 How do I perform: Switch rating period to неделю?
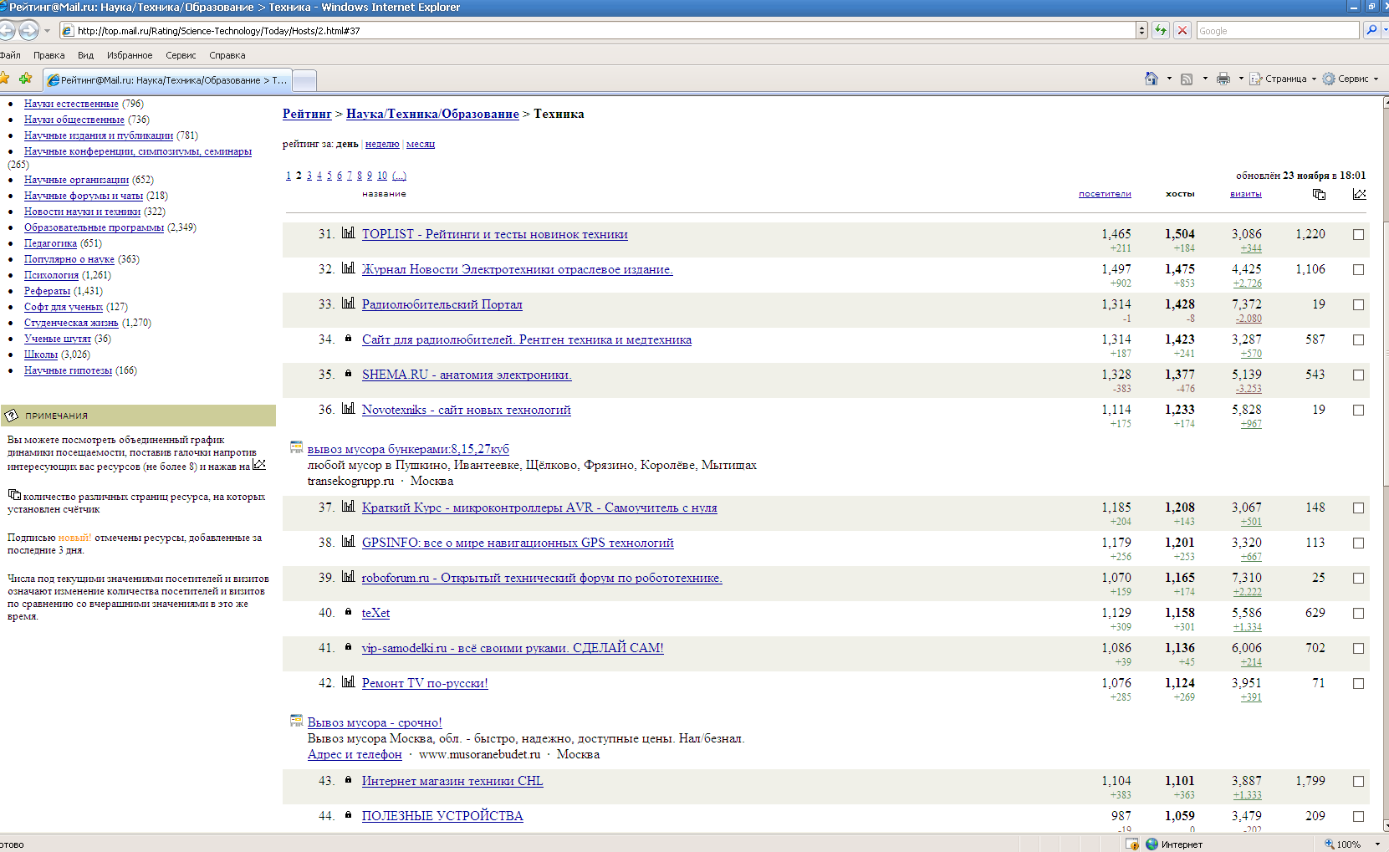[382, 144]
